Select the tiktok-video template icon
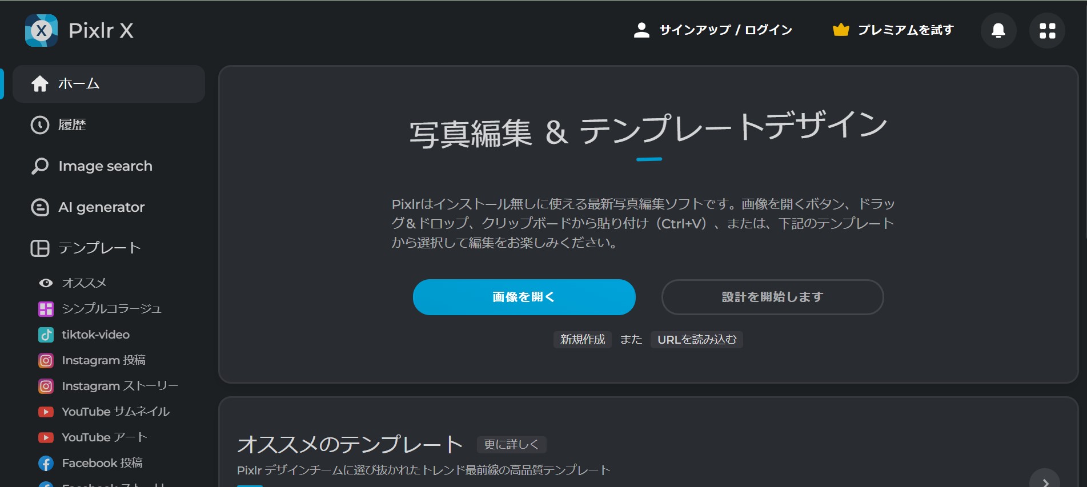1087x487 pixels. click(46, 335)
